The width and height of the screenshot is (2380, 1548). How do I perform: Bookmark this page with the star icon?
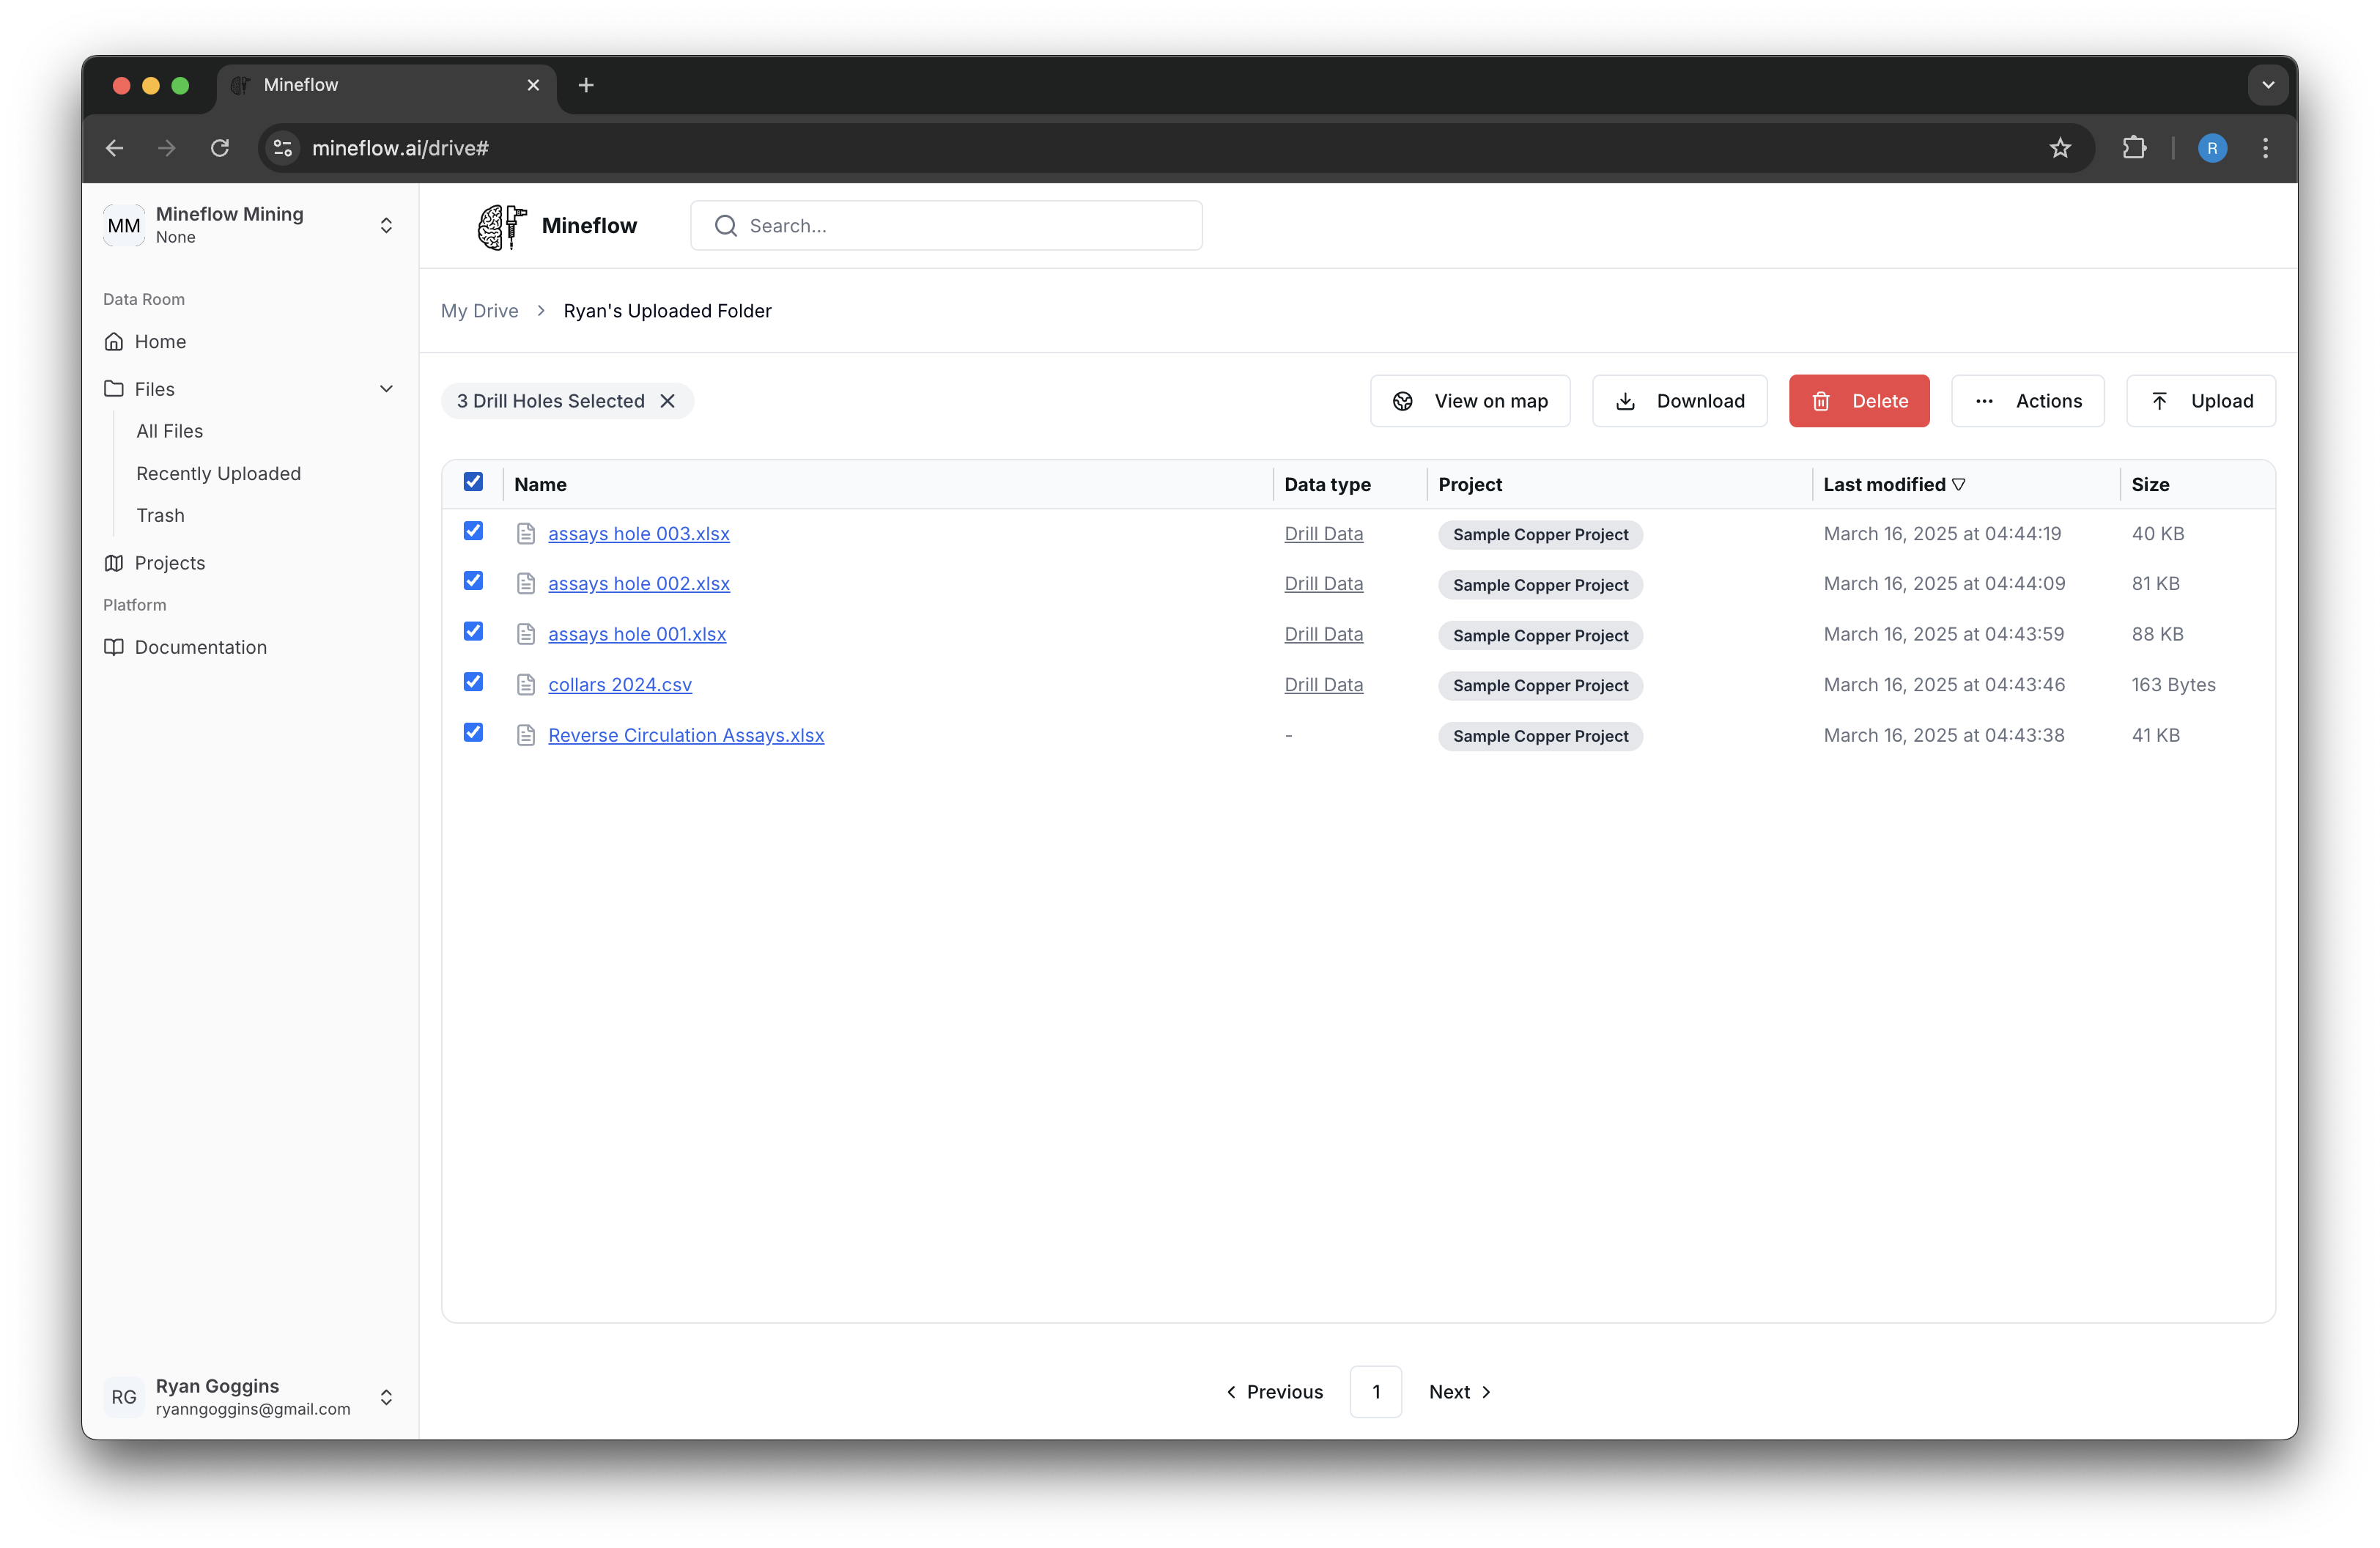click(2060, 148)
